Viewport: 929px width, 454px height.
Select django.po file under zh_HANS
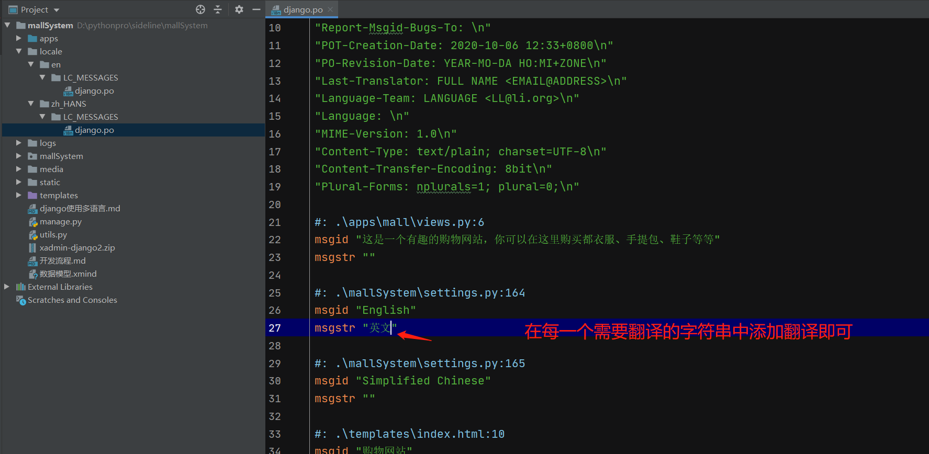tap(94, 130)
